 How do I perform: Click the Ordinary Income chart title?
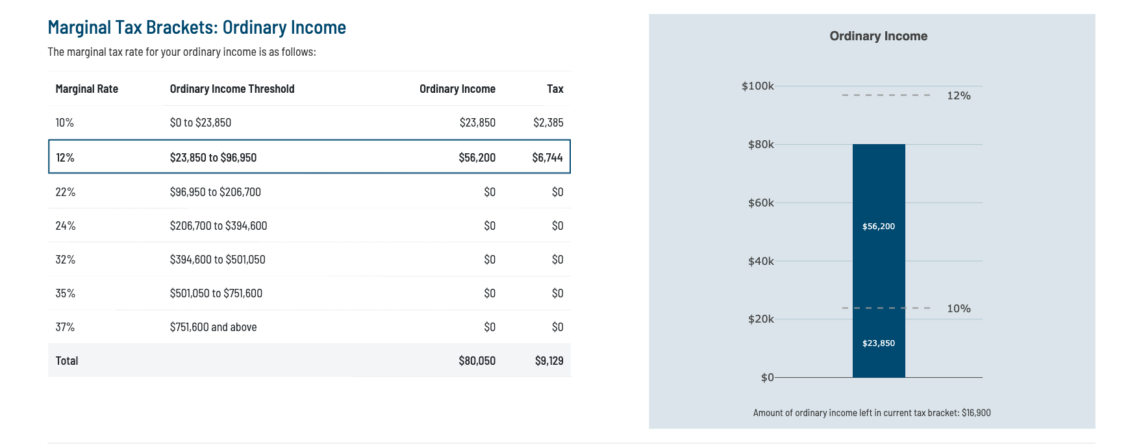(x=878, y=36)
